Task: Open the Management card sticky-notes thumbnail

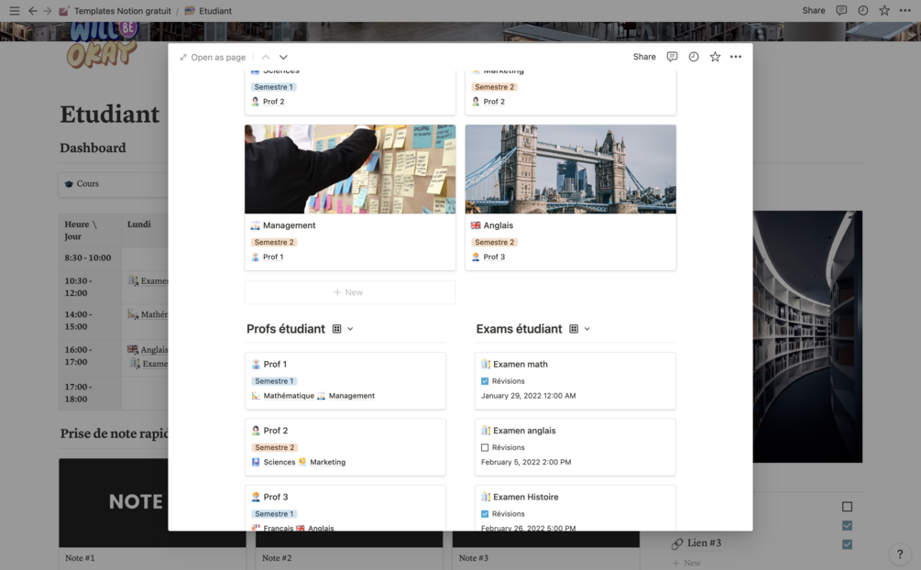Action: [x=350, y=170]
